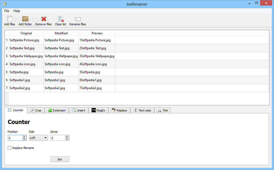This screenshot has height=170, width=274.
Task: Click the Original column header
Action: click(26, 33)
